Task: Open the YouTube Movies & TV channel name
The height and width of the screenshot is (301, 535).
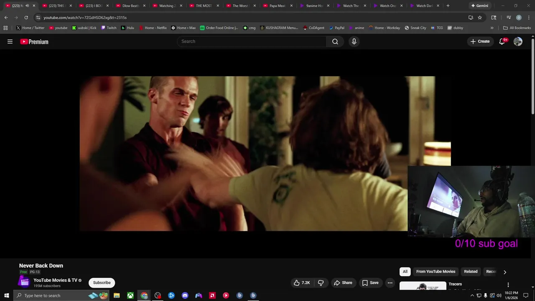Action: coord(55,280)
